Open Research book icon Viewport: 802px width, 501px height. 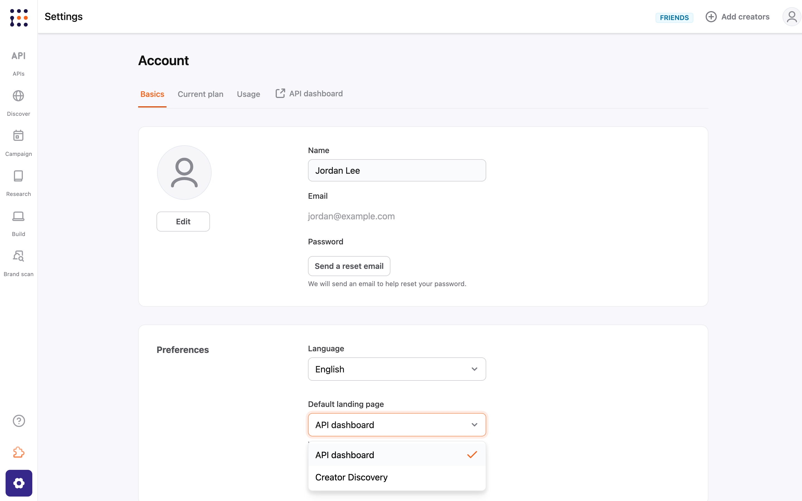pyautogui.click(x=19, y=176)
